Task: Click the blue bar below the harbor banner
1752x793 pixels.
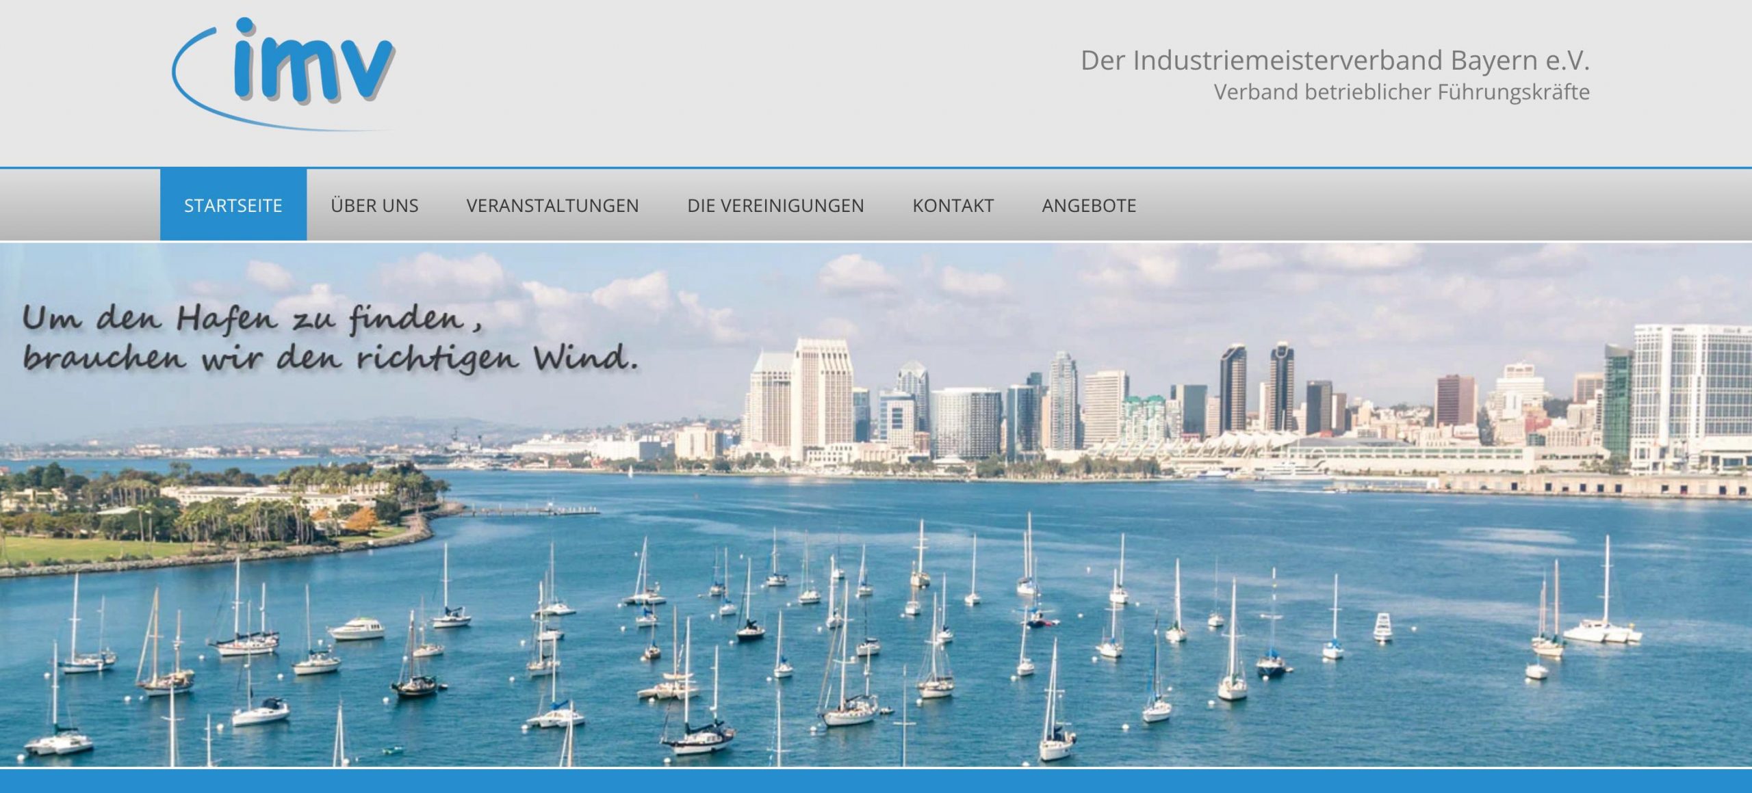Action: coord(876,781)
